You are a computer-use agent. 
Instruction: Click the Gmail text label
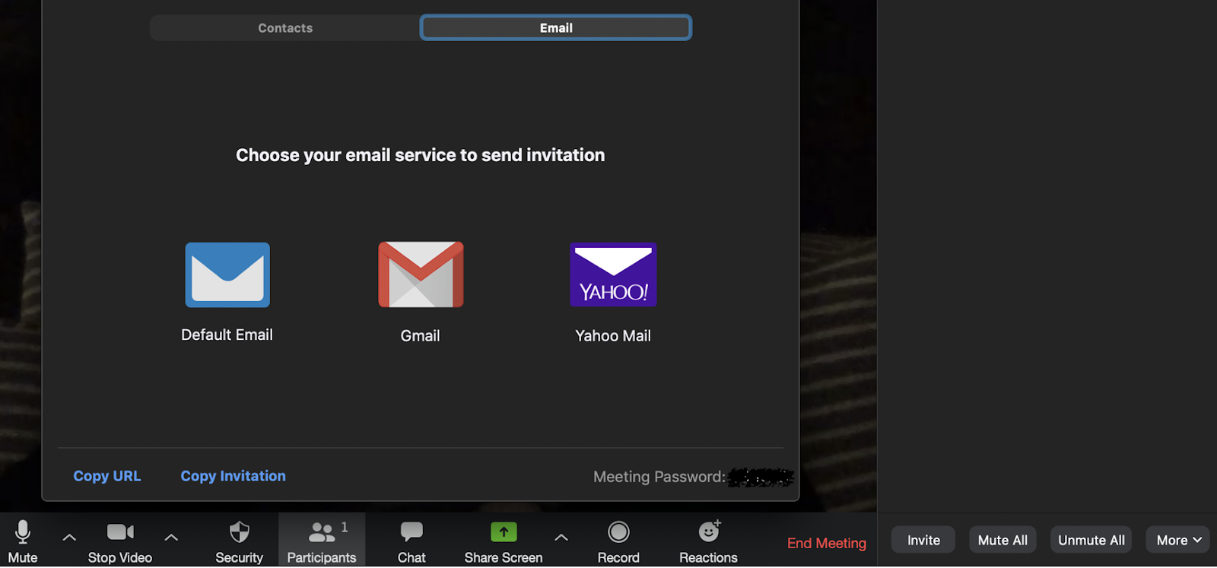click(x=421, y=336)
